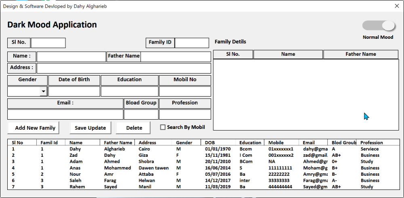This screenshot has width=404, height=198.
Task: Open the Gender dropdown arrow
Action: point(44,91)
